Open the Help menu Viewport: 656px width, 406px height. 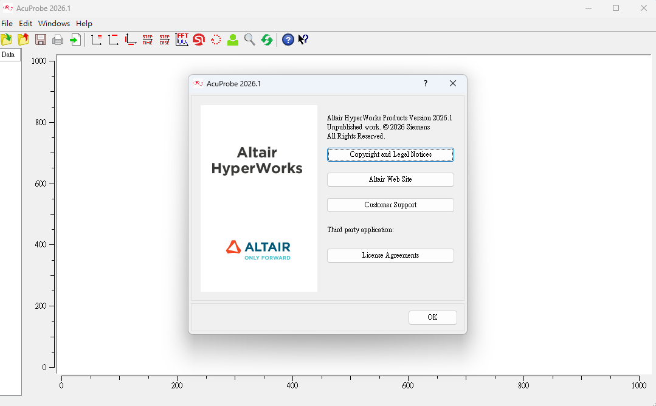pyautogui.click(x=84, y=24)
